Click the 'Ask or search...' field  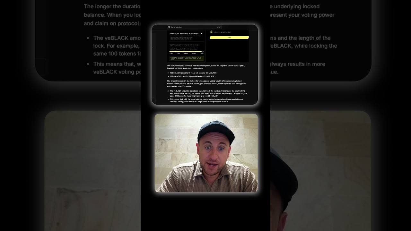pyautogui.click(x=194, y=27)
